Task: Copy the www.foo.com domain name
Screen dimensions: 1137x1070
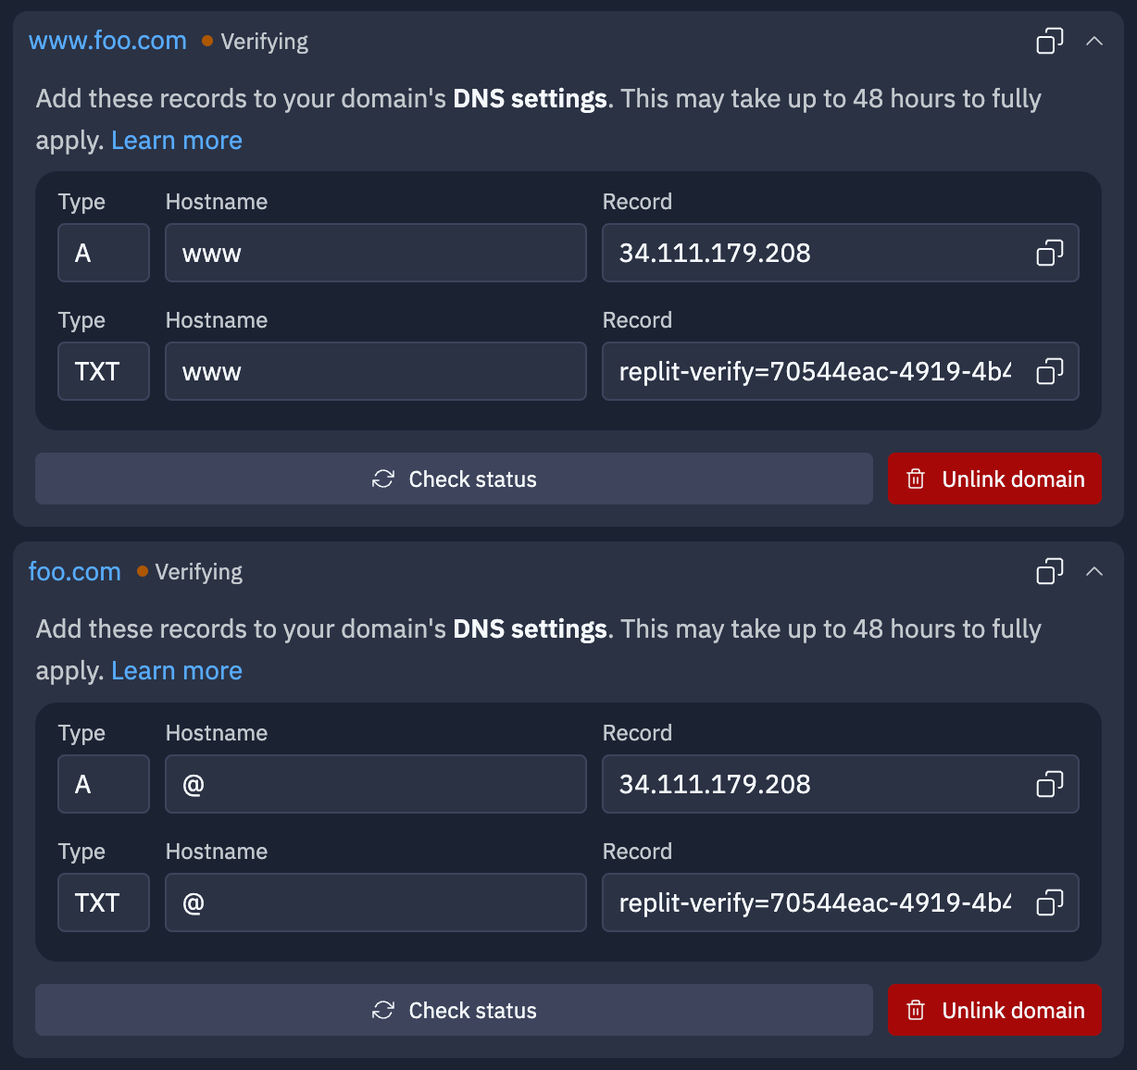Action: click(1050, 41)
